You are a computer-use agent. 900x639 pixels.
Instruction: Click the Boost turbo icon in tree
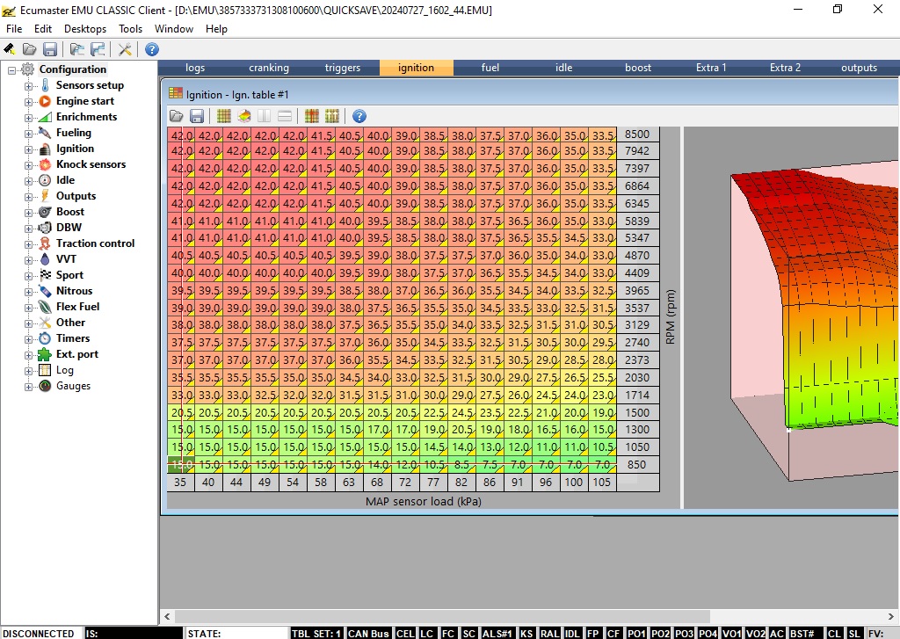[x=46, y=212]
